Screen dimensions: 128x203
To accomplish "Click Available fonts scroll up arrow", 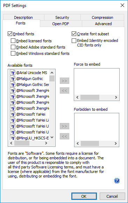I will (x=52, y=73).
